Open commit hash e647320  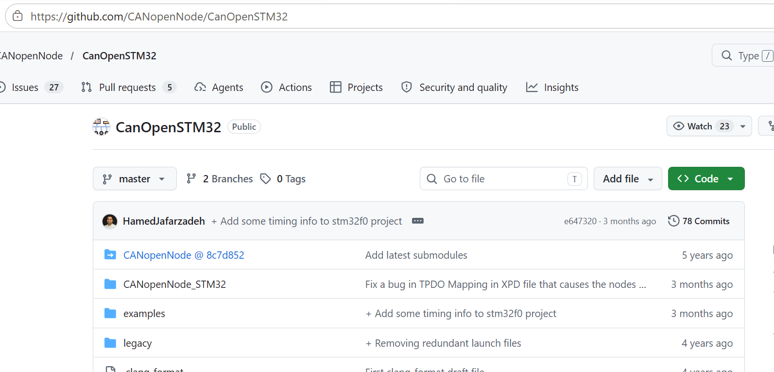pyautogui.click(x=580, y=221)
